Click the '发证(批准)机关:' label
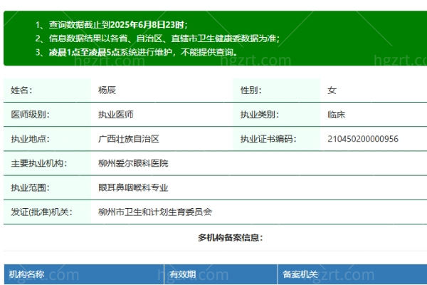 (x=42, y=212)
